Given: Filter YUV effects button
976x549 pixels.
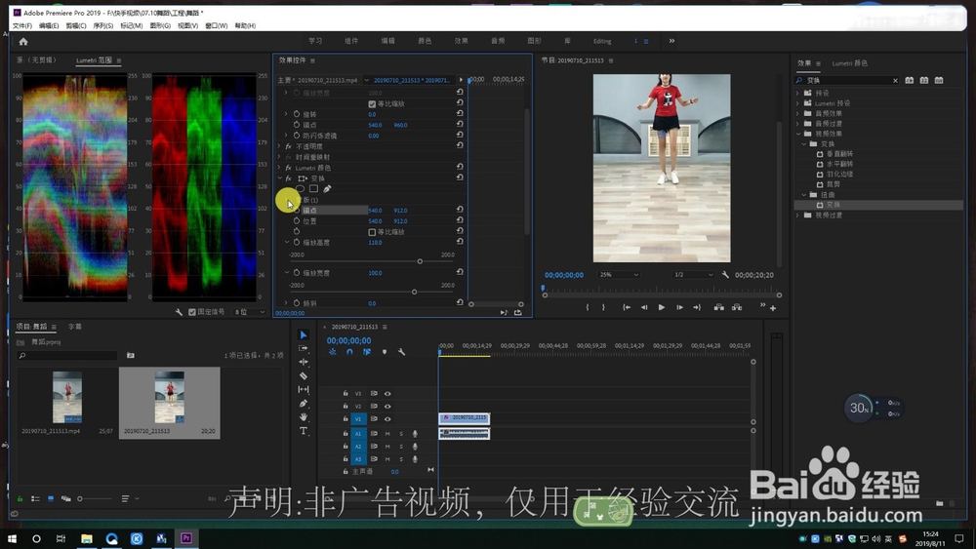Looking at the screenshot, I should point(939,80).
